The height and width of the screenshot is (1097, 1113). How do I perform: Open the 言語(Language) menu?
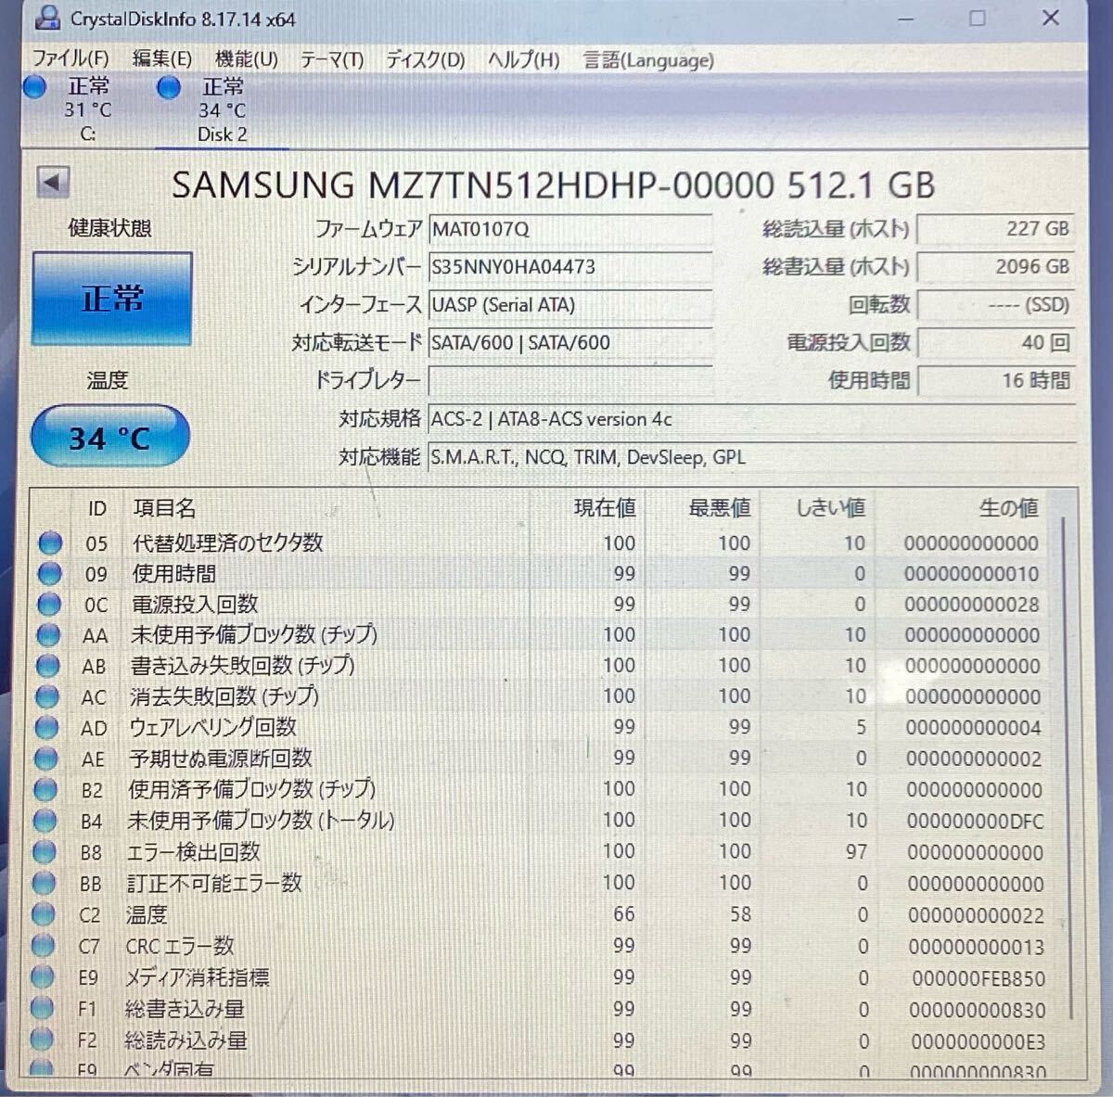pyautogui.click(x=647, y=60)
